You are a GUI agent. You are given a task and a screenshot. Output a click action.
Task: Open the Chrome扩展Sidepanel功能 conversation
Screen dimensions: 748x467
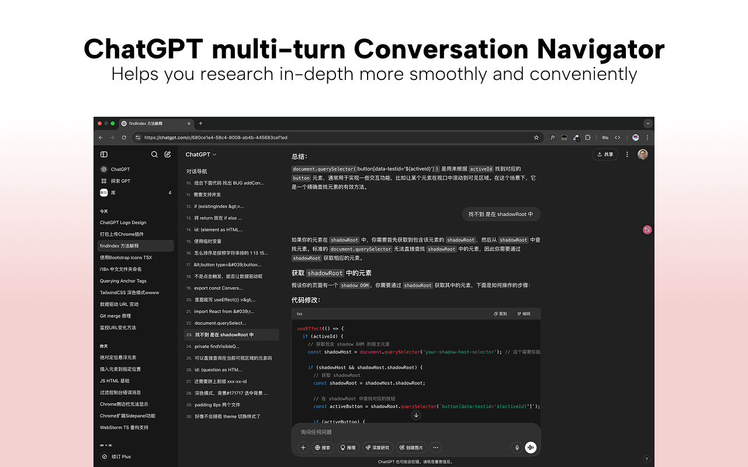[x=136, y=416]
